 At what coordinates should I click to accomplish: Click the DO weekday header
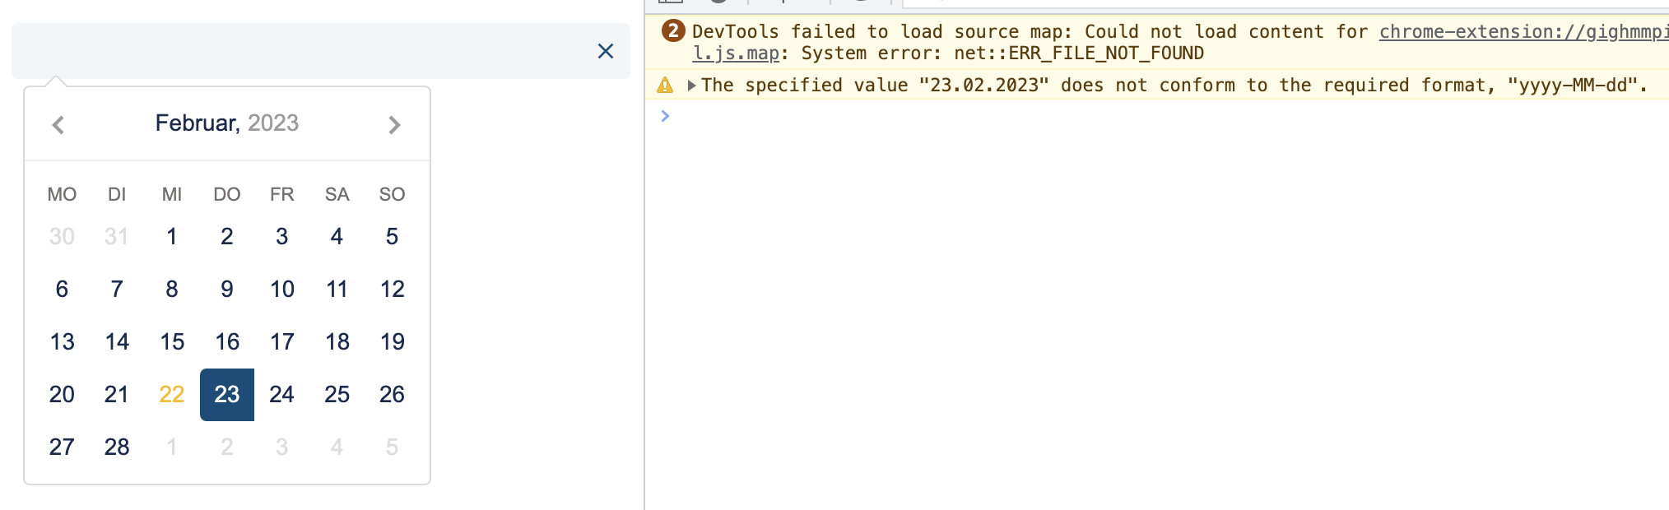(227, 195)
